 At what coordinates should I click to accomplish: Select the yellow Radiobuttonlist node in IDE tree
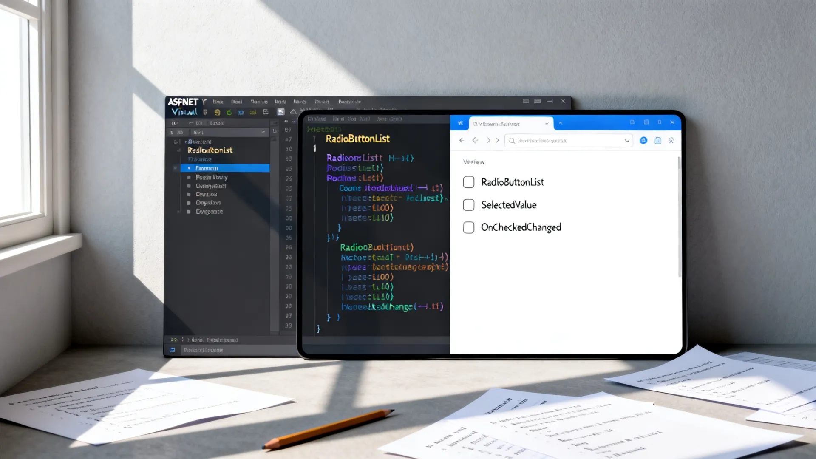[210, 150]
